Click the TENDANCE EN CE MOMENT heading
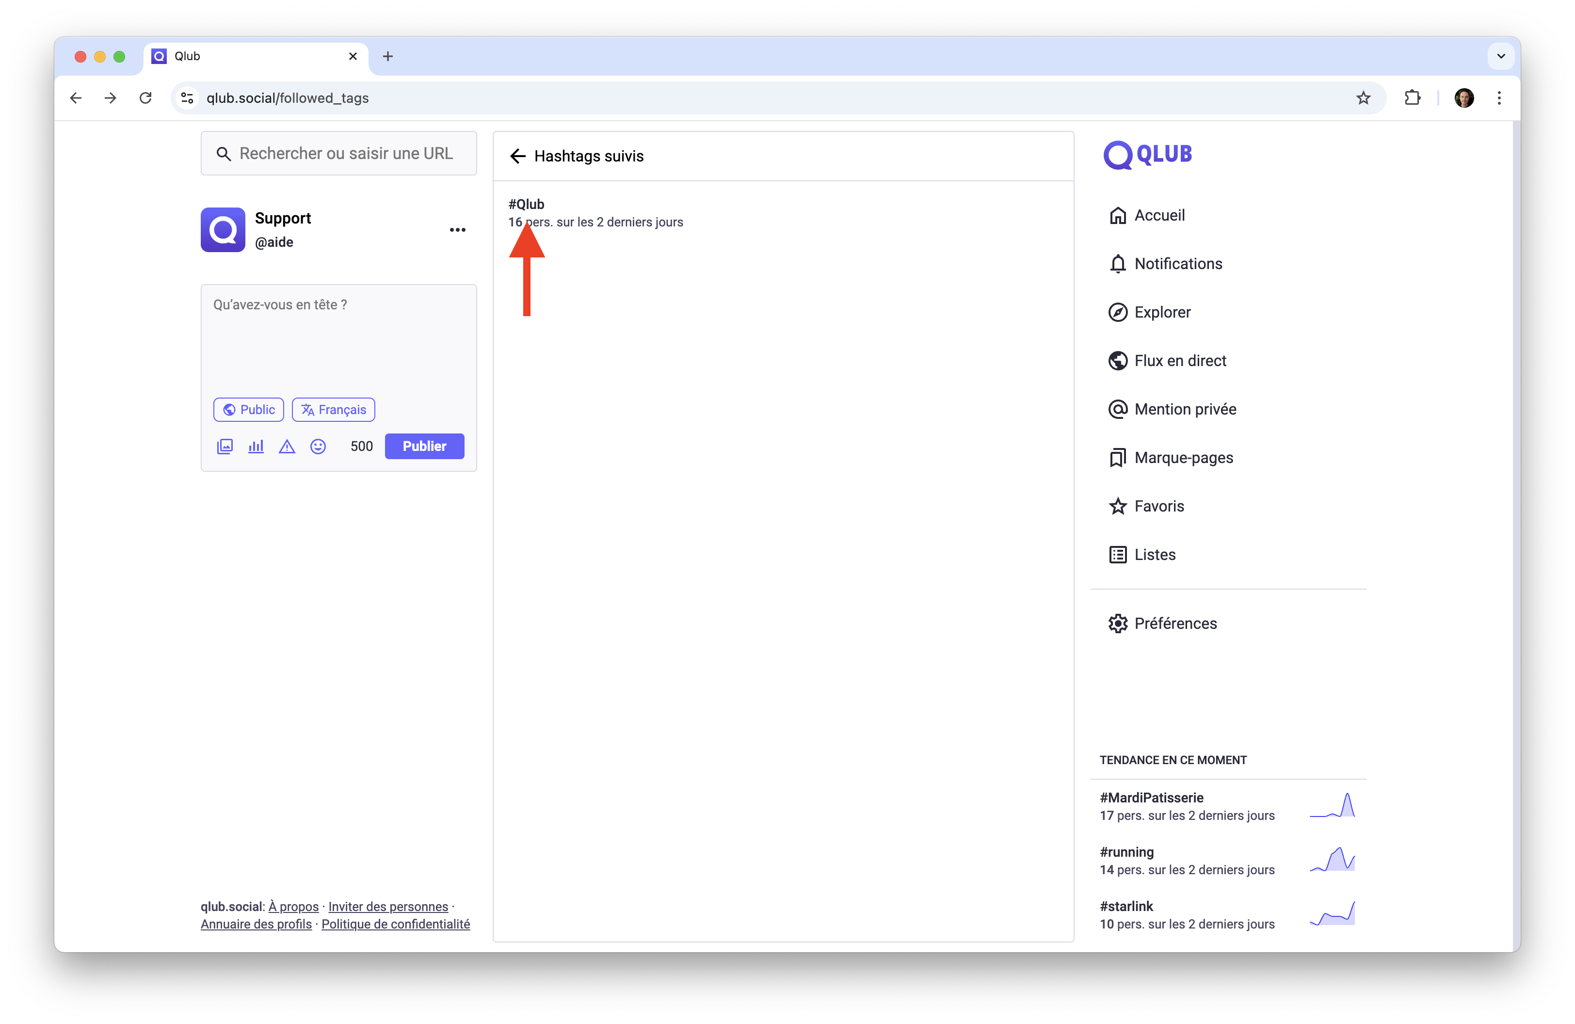The image size is (1575, 1024). coord(1173,760)
